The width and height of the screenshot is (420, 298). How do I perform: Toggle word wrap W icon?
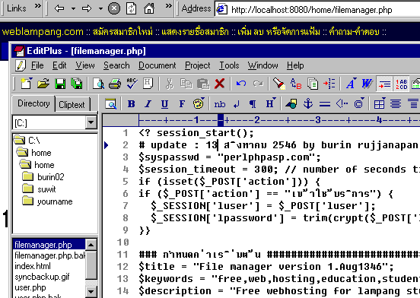coord(367,84)
